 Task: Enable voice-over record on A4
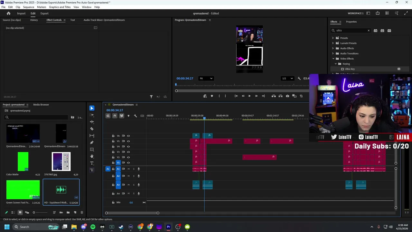pyautogui.click(x=139, y=193)
